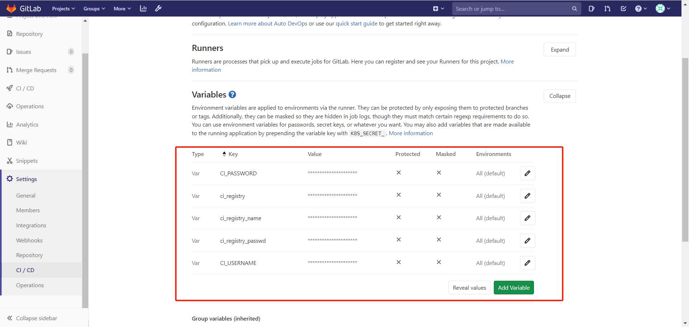689x327 pixels.
Task: Toggle Masked status for ci_registry variable
Action: pyautogui.click(x=439, y=195)
